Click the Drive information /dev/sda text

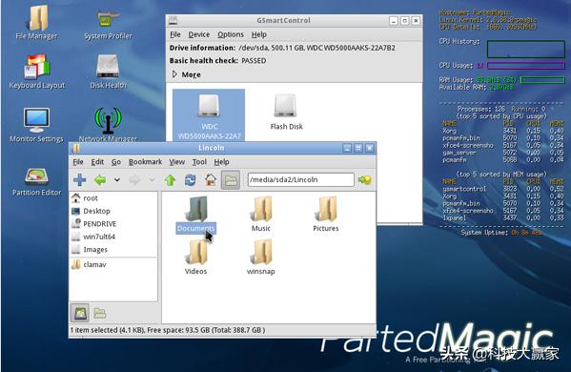pos(282,48)
